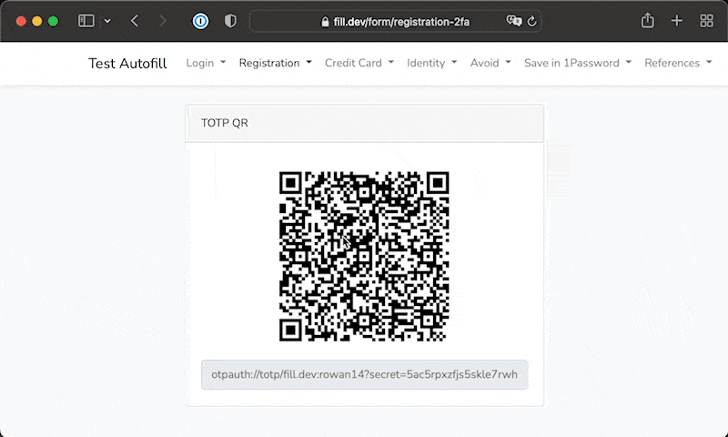Reload the page with refresh icon
This screenshot has width=728, height=437.
pyautogui.click(x=531, y=21)
